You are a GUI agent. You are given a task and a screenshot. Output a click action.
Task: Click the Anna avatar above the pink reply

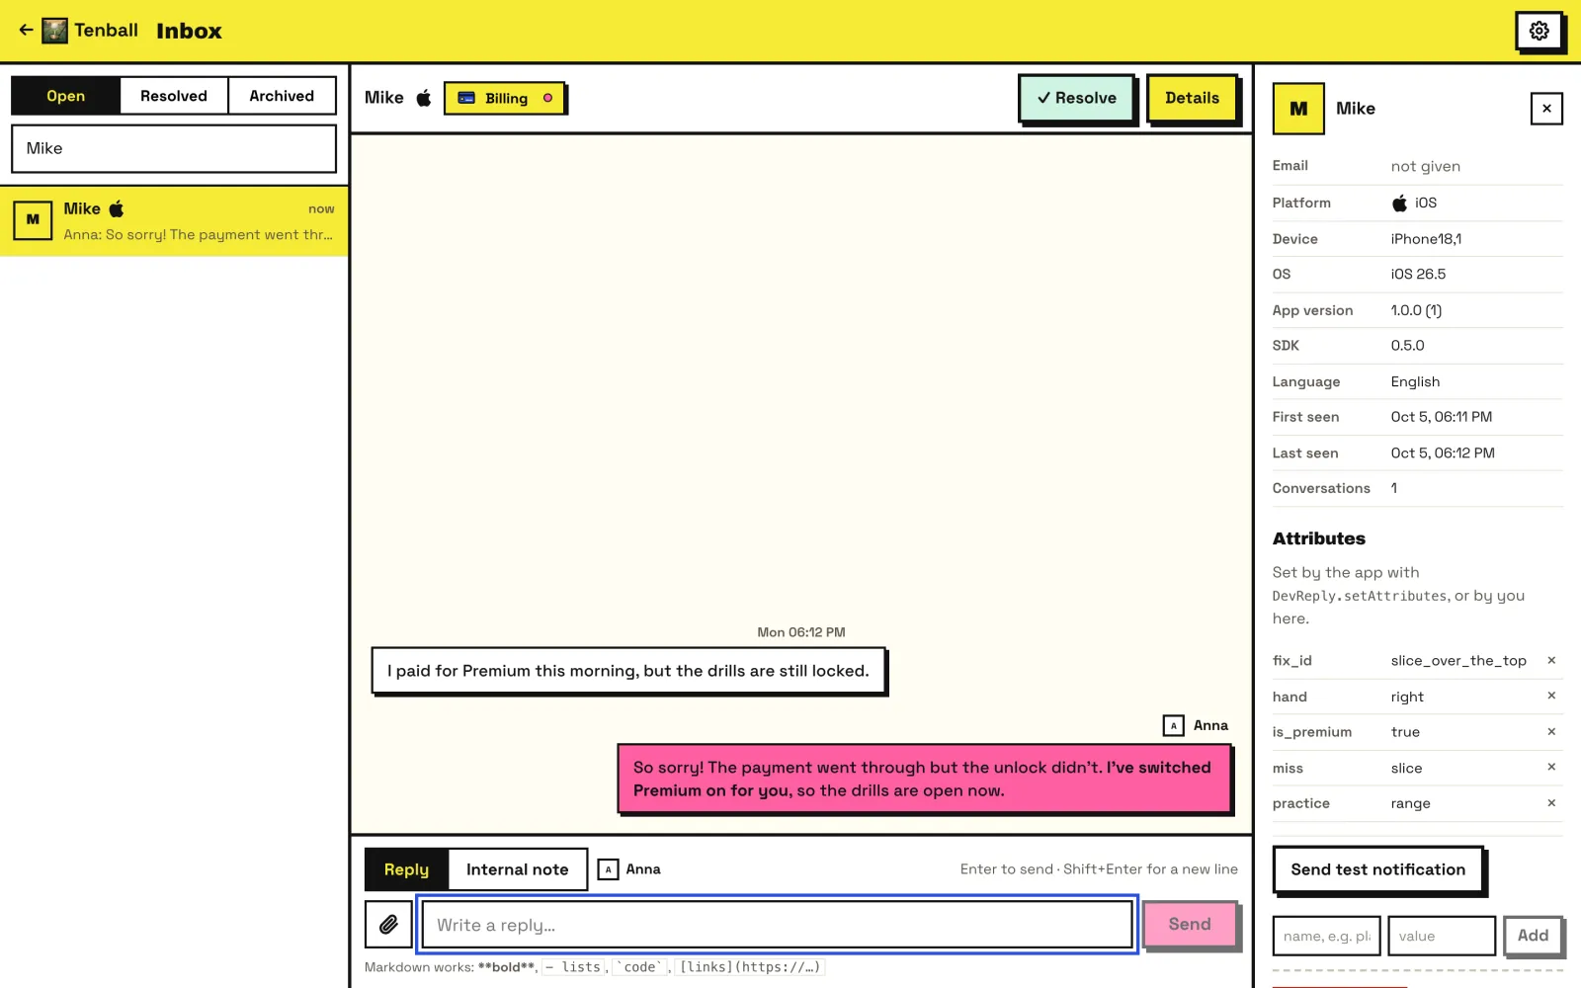(x=1173, y=725)
